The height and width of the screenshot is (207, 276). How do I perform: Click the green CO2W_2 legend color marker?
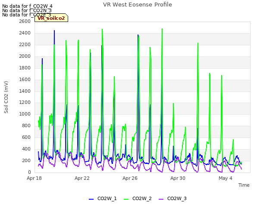pyautogui.click(x=126, y=199)
